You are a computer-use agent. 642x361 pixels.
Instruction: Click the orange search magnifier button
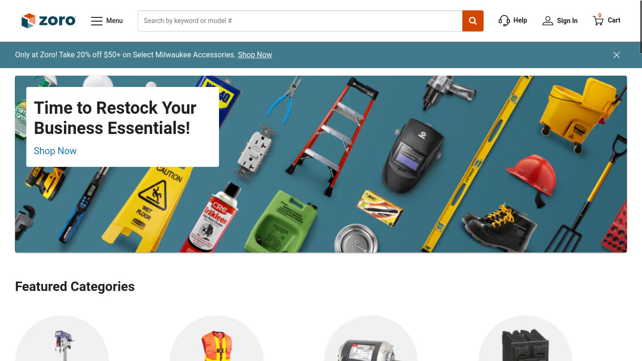pyautogui.click(x=473, y=21)
